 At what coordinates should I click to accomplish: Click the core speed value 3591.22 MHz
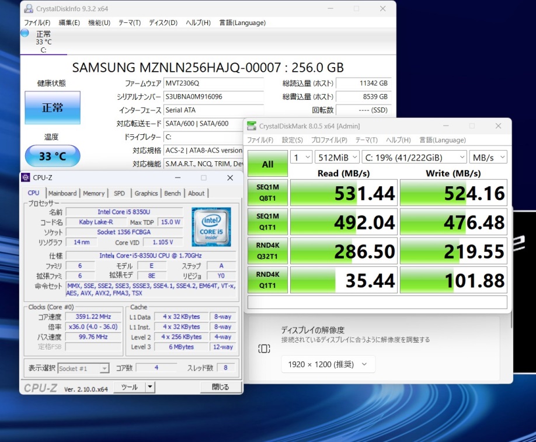pos(93,316)
